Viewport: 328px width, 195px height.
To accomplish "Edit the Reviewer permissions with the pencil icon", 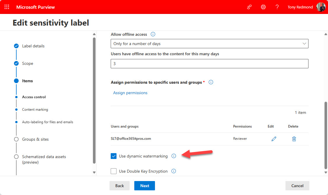I will [x=274, y=139].
